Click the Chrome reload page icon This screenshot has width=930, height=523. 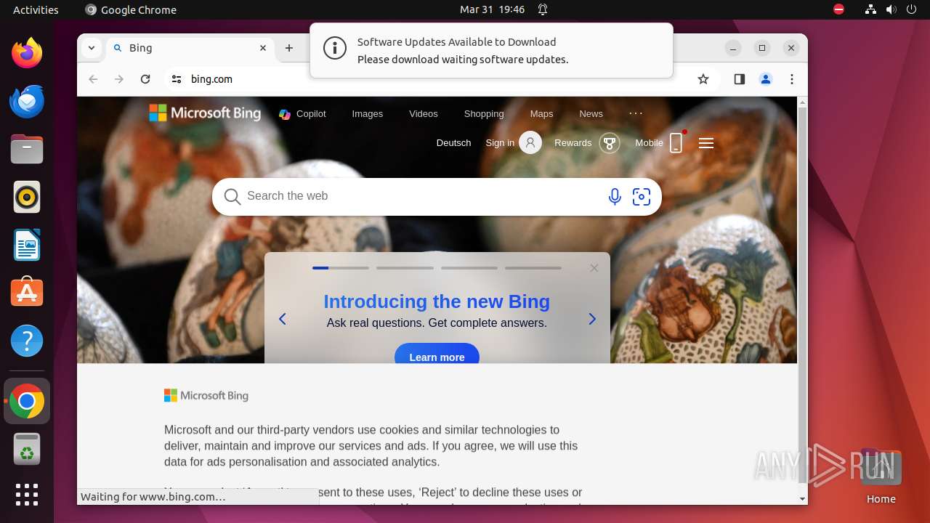coord(145,79)
